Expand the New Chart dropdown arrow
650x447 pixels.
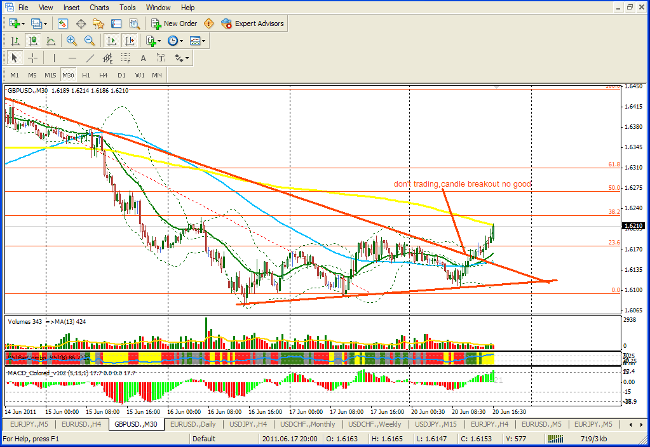[x=23, y=23]
